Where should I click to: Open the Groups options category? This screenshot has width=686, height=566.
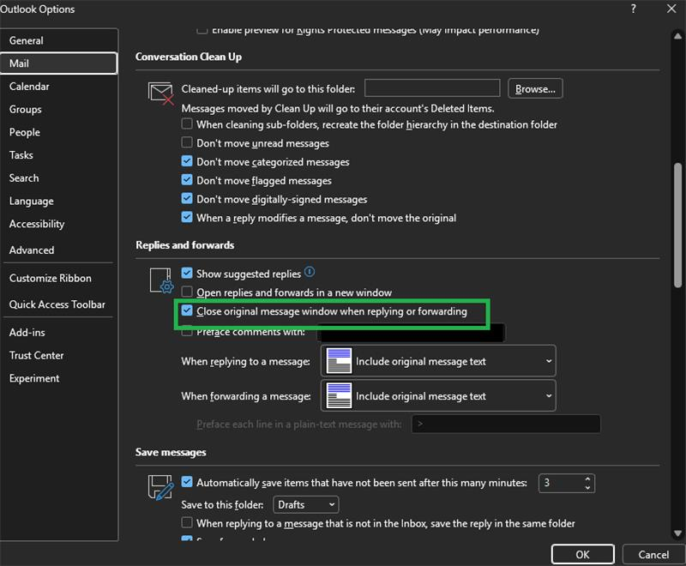(x=59, y=110)
